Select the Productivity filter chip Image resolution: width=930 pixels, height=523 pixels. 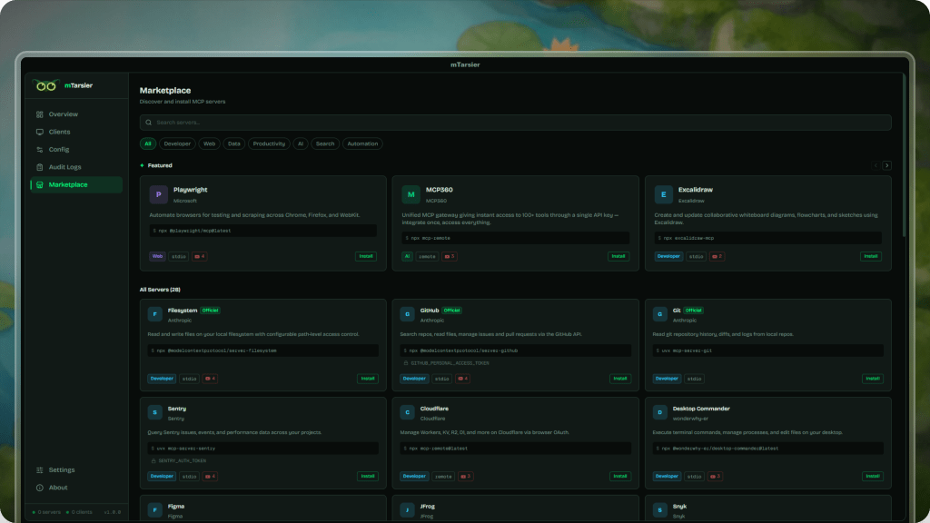269,143
